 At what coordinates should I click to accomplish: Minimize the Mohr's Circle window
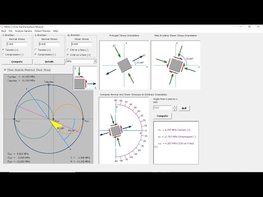click(241, 27)
